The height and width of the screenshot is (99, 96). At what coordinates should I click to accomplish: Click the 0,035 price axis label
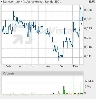pyautogui.click(x=88, y=10)
